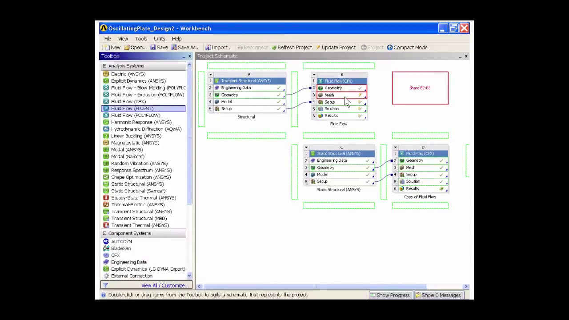Pin the Toolbox panel
Image resolution: width=569 pixels, height=320 pixels.
(184, 56)
